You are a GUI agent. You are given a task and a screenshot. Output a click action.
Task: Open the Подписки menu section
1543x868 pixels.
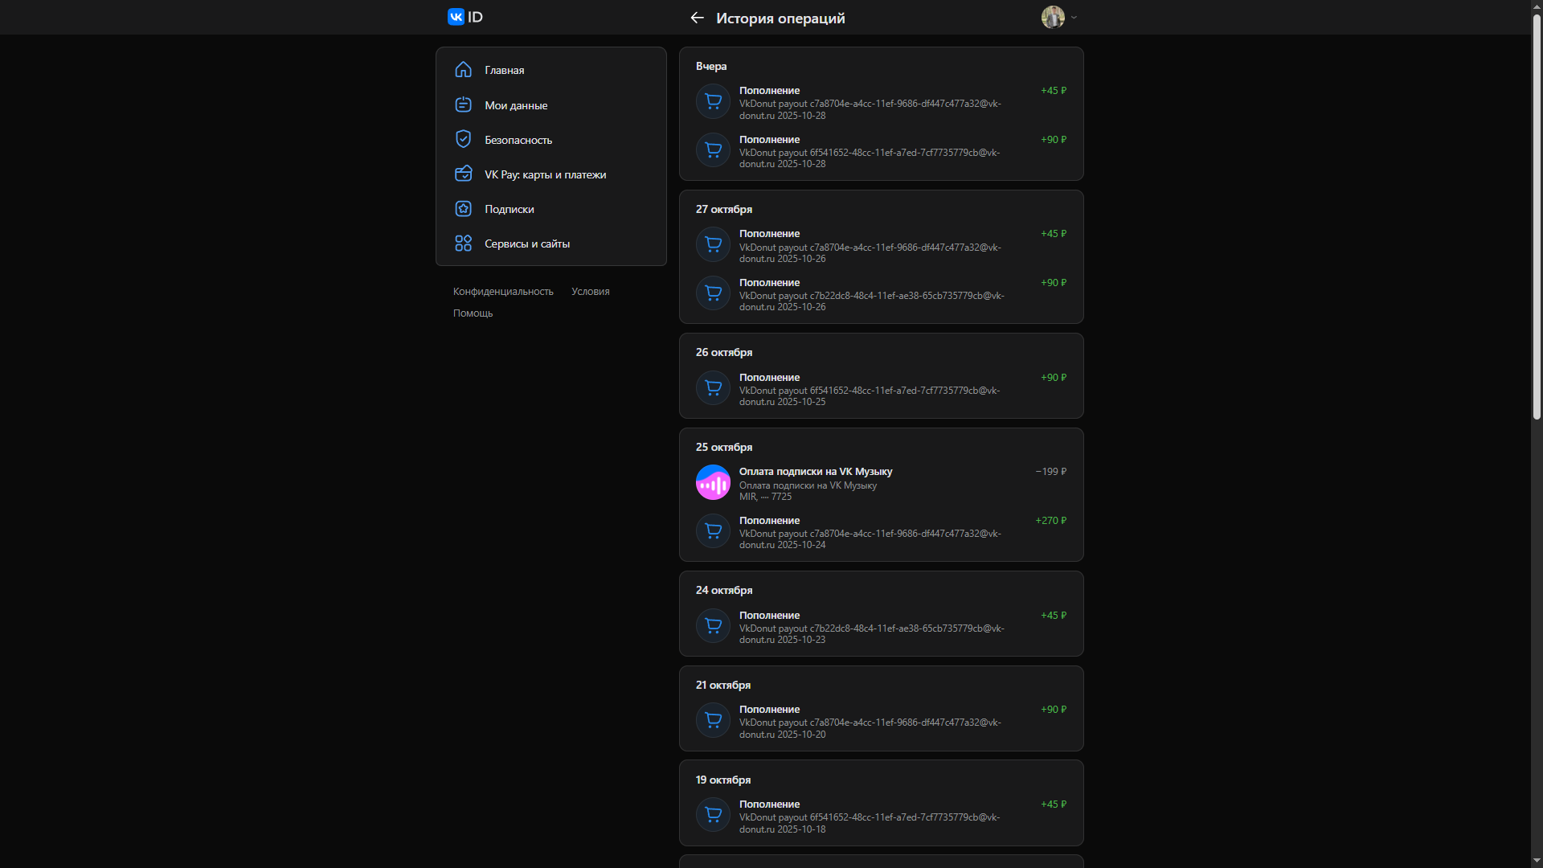pyautogui.click(x=510, y=209)
